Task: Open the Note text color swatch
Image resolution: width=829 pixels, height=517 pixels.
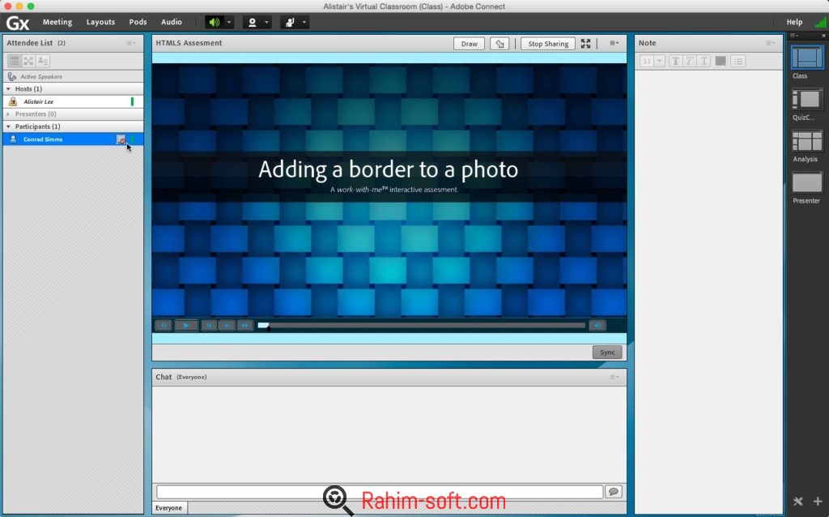Action: pos(720,62)
